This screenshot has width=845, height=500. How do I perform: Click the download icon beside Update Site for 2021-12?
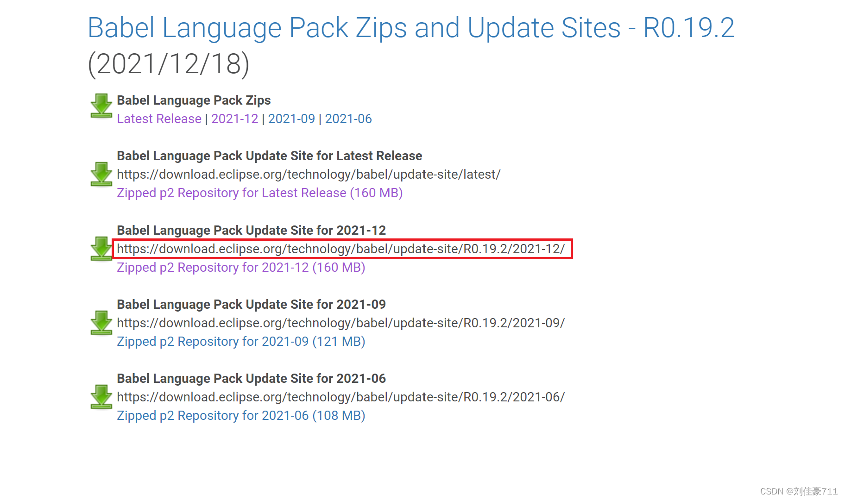click(101, 249)
